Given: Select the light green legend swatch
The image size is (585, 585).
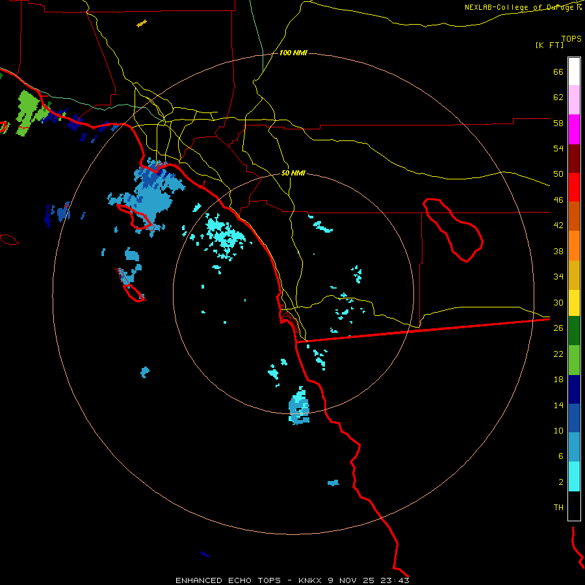Looking at the screenshot, I should [574, 360].
